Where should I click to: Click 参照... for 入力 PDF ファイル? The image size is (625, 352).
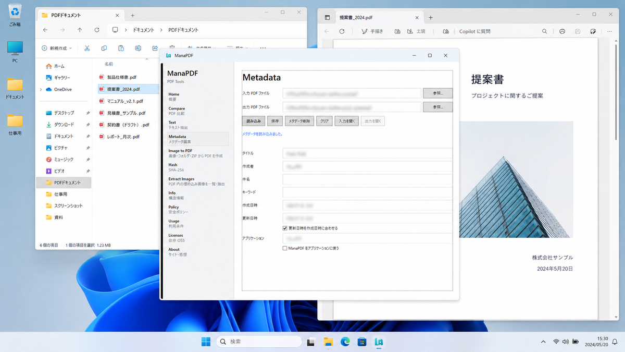click(x=438, y=93)
